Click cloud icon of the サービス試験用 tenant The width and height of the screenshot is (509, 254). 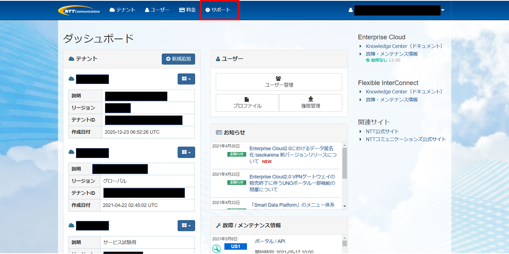coord(72,225)
